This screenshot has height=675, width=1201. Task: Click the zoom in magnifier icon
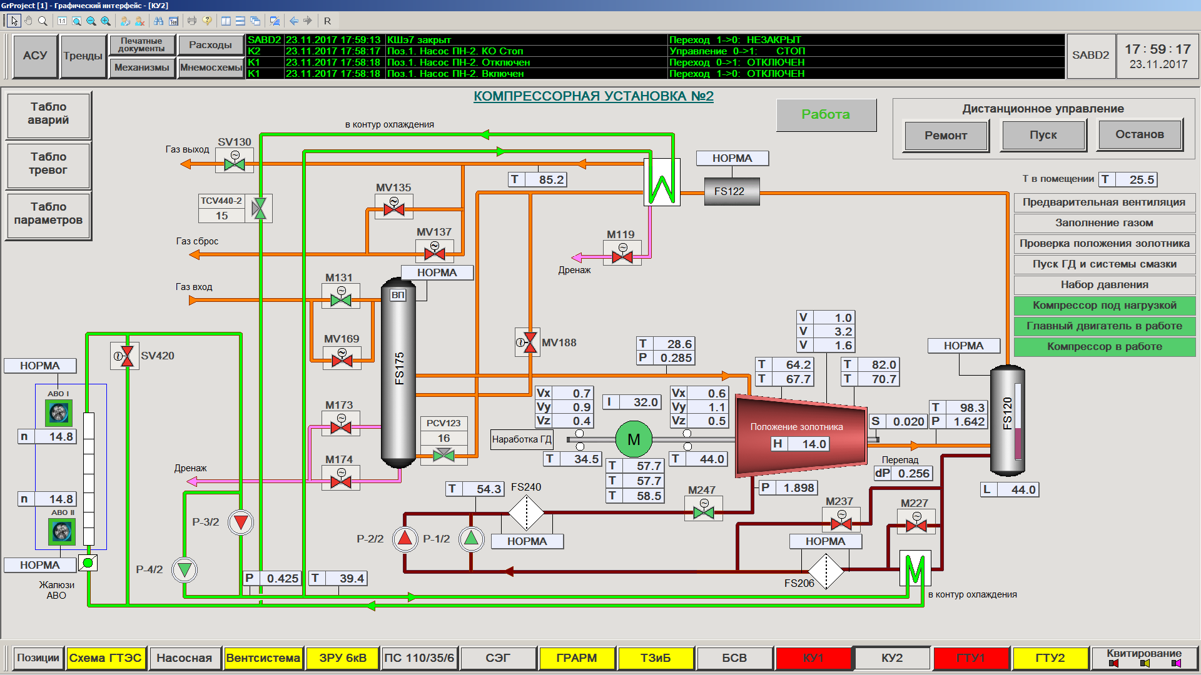tap(106, 21)
